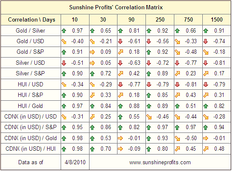Open the www.sunshineprofits.com link
The image size is (232, 171).
pyautogui.click(x=160, y=163)
